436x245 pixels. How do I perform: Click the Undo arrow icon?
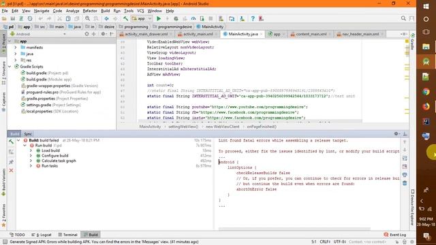(41, 18)
